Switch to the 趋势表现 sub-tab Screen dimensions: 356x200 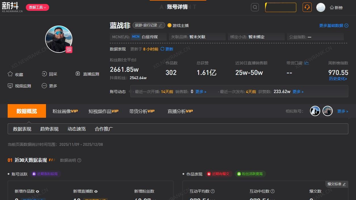[49, 129]
